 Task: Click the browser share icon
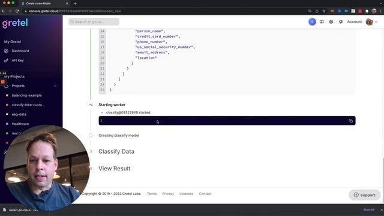coord(317,11)
